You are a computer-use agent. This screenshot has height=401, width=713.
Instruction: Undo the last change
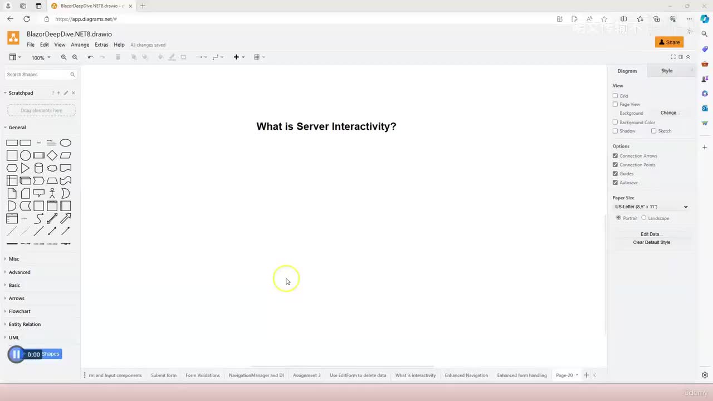tap(90, 57)
